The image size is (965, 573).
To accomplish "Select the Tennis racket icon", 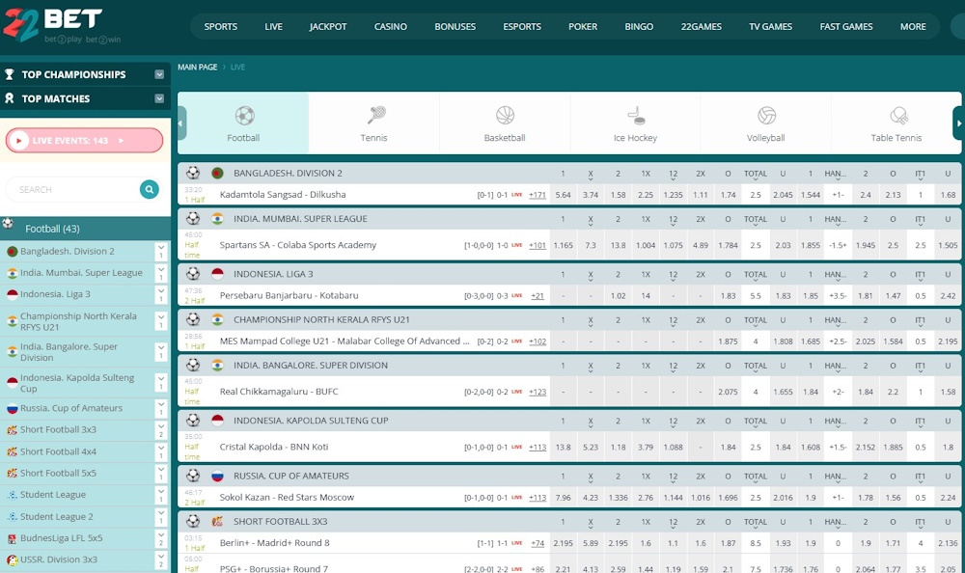I will point(376,115).
